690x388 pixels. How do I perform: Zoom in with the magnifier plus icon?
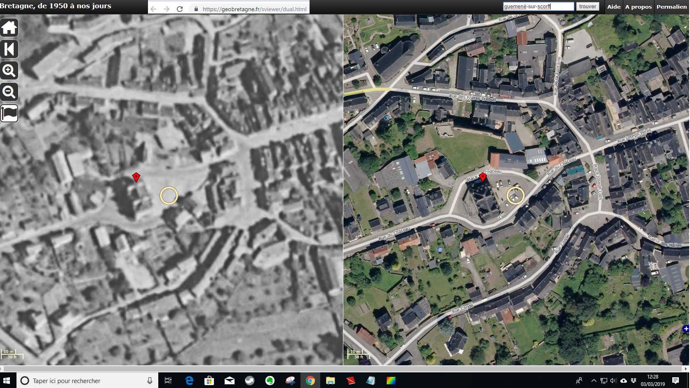pyautogui.click(x=9, y=70)
